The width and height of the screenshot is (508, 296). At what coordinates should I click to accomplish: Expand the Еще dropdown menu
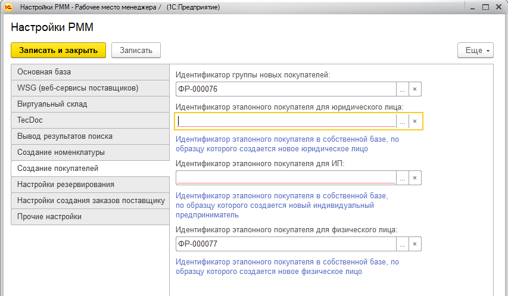475,50
